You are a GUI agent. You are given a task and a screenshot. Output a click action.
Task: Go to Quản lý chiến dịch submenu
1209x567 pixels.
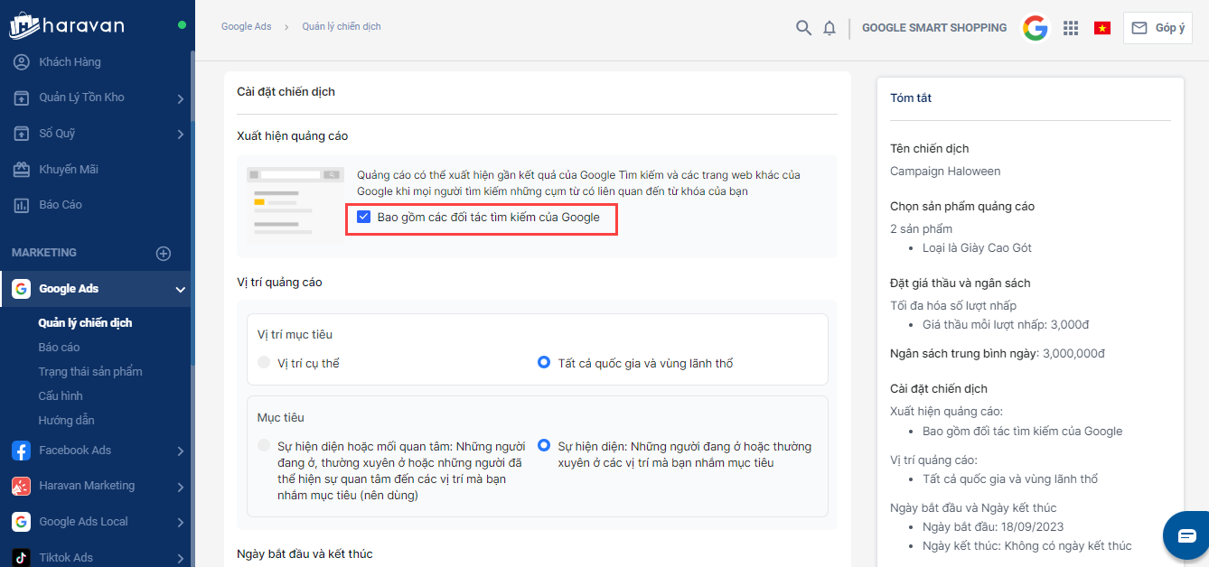pos(86,322)
